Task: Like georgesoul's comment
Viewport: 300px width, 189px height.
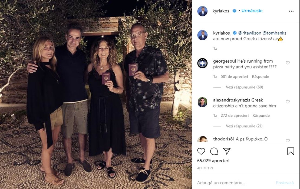Action: 288,63
